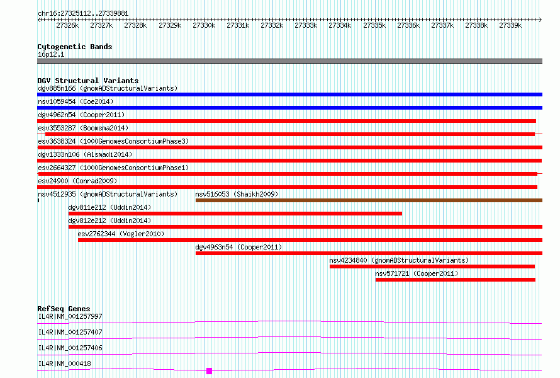Open nsv571721 (Cooper2011) variant label
This screenshot has height=378, width=560.
click(x=417, y=273)
